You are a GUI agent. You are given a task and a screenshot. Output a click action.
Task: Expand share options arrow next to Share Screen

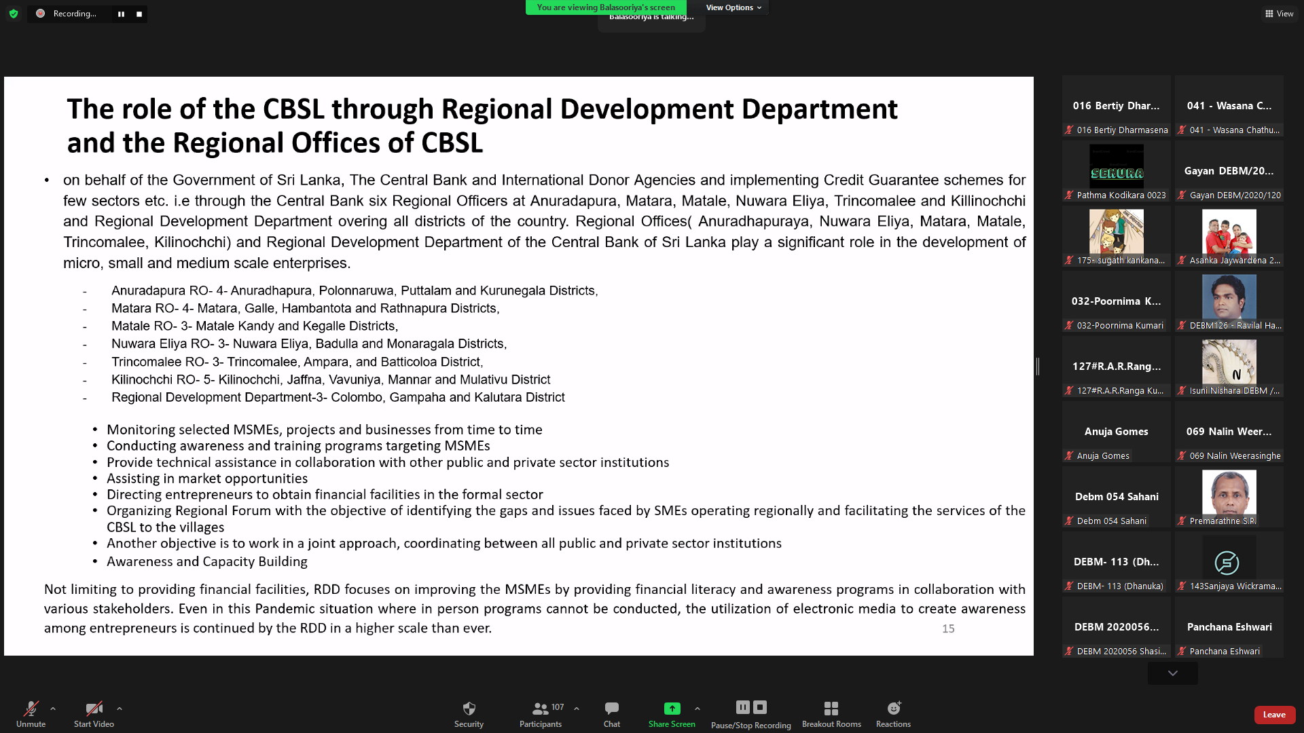tap(698, 709)
